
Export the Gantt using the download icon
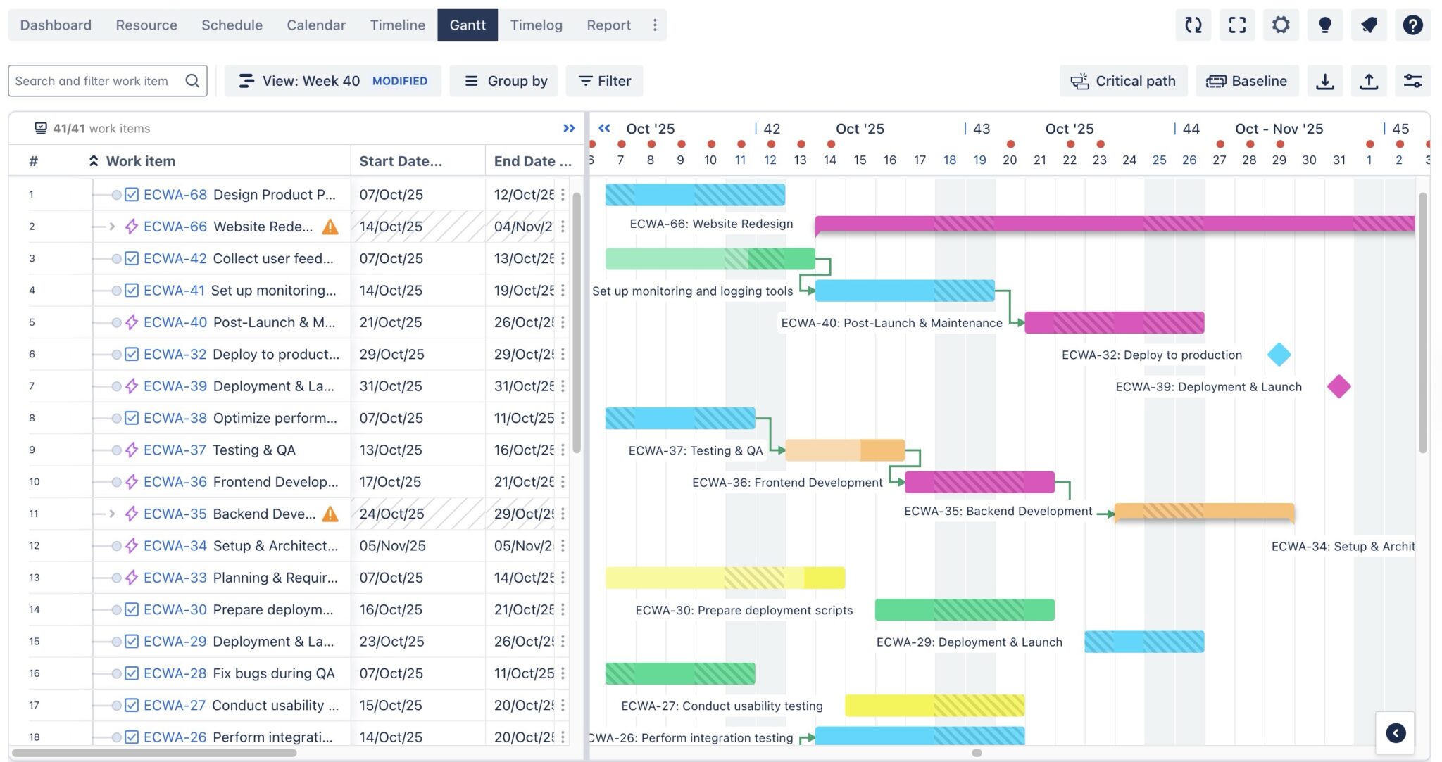pos(1326,81)
